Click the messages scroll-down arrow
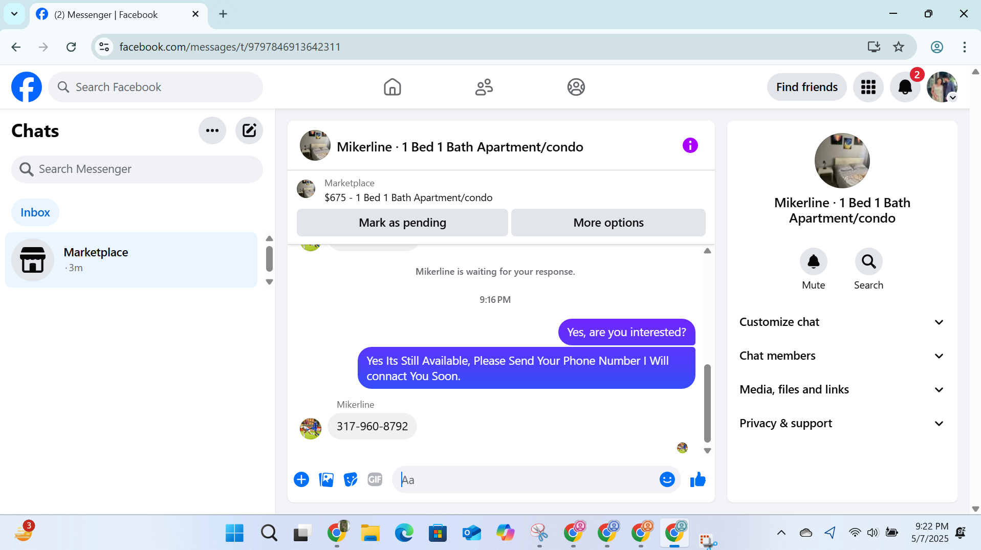981x550 pixels. click(x=707, y=451)
